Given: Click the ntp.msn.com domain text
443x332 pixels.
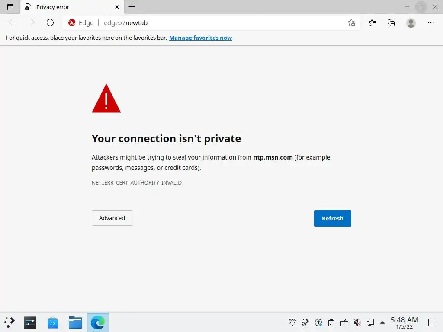Looking at the screenshot, I should click(273, 157).
